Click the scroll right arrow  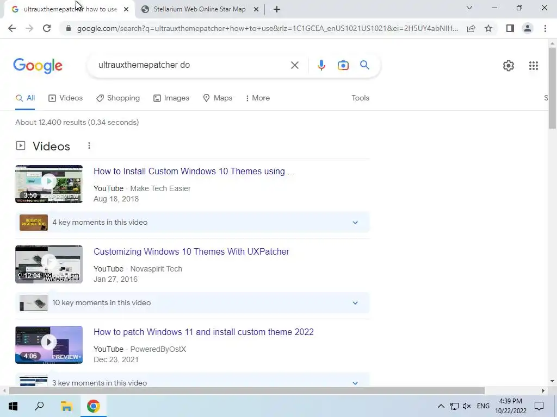(543, 391)
